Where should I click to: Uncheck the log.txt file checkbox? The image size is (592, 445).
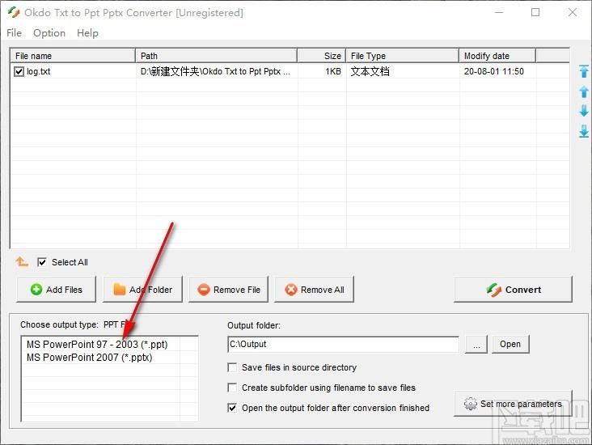click(19, 71)
